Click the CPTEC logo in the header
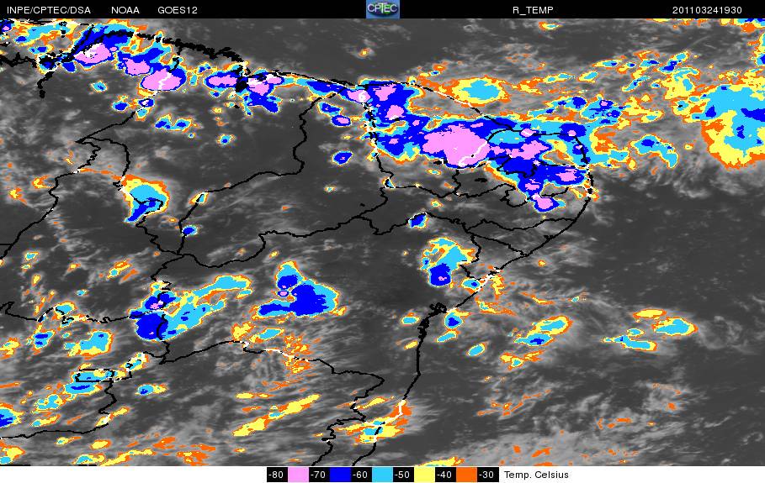The height and width of the screenshot is (483, 765). pos(382,8)
